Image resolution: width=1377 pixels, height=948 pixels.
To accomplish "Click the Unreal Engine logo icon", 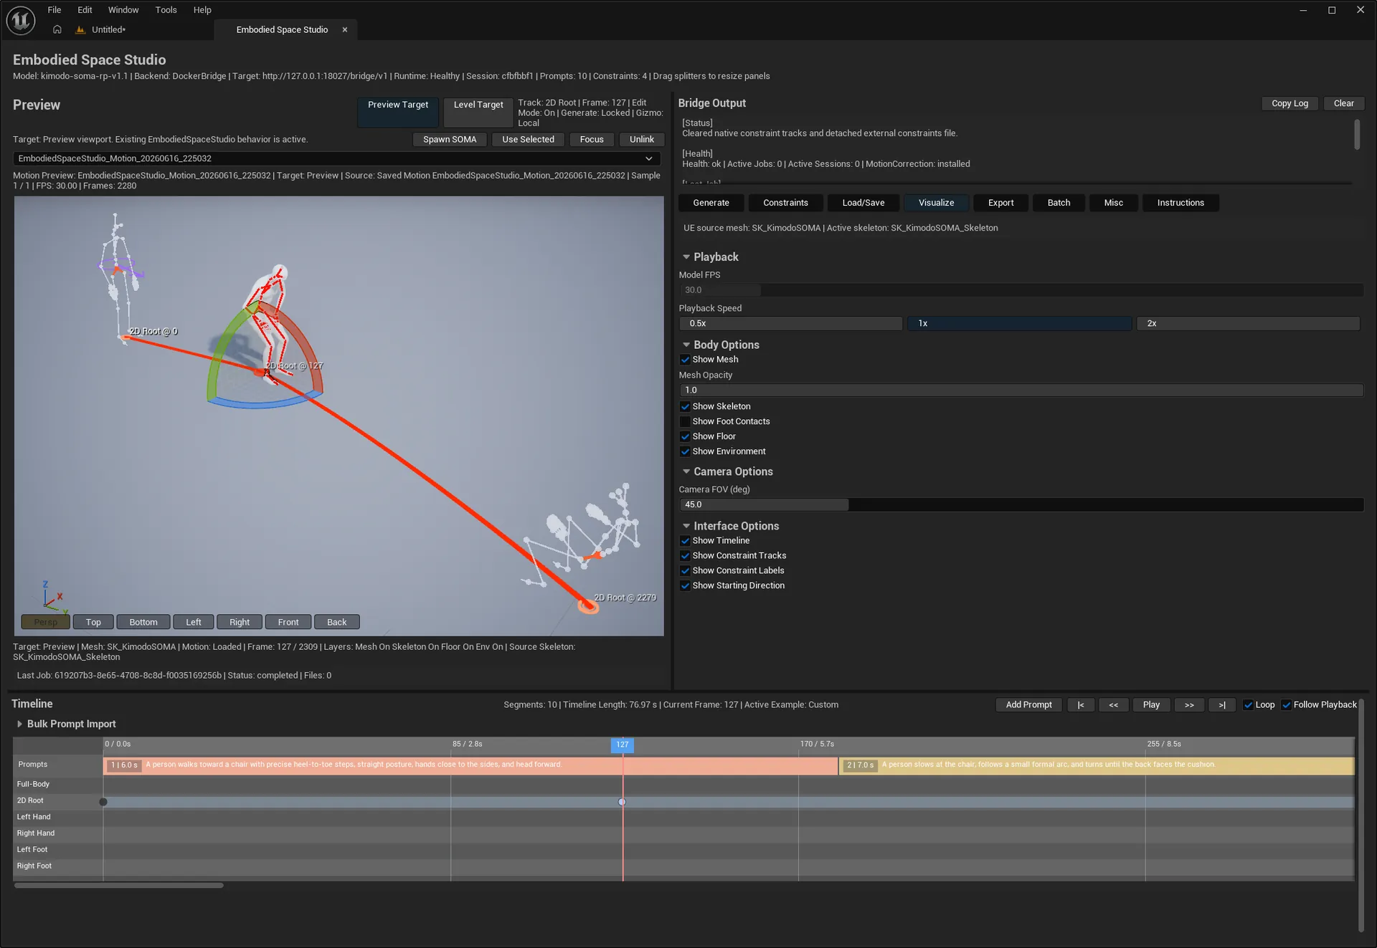I will (21, 20).
